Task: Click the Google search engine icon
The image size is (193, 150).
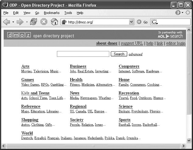Action: [x=155, y=22]
